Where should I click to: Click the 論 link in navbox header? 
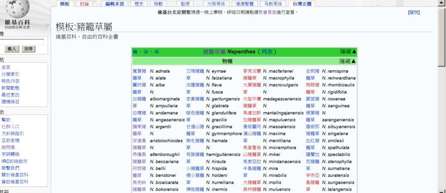point(146,52)
